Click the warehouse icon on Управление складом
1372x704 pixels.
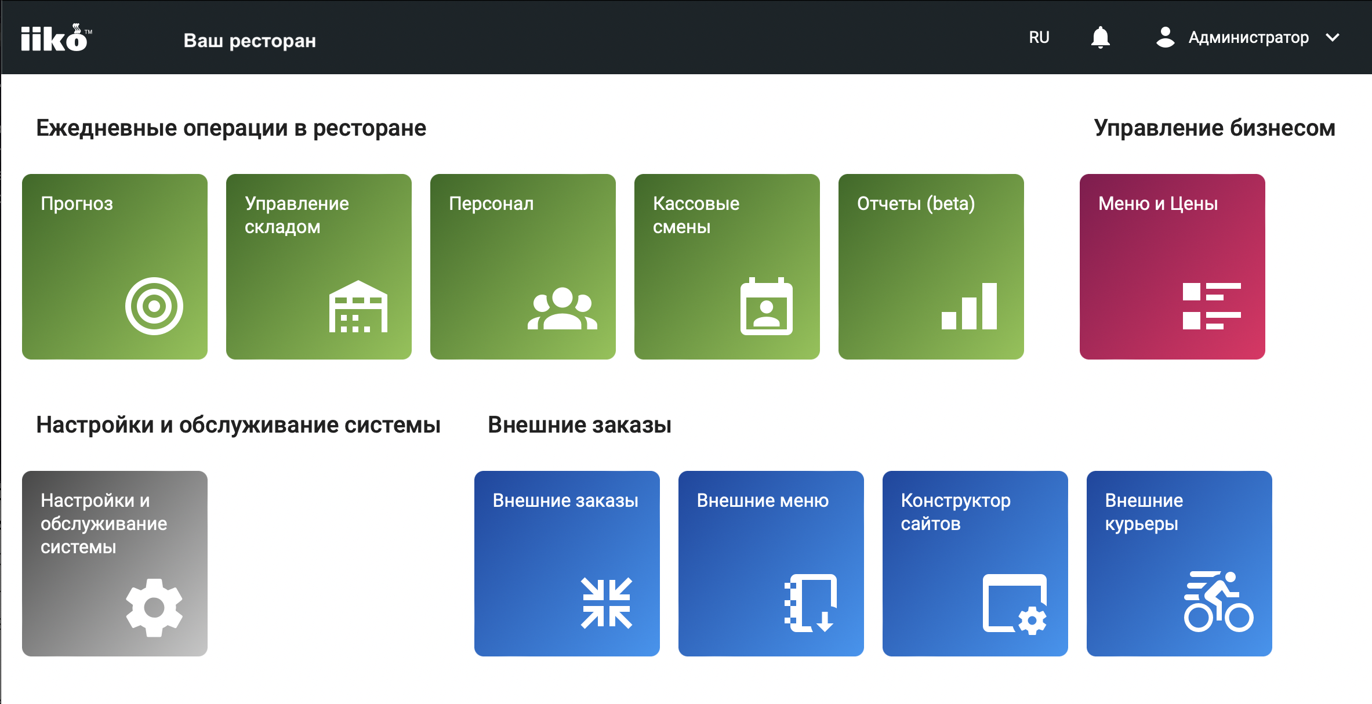358,304
